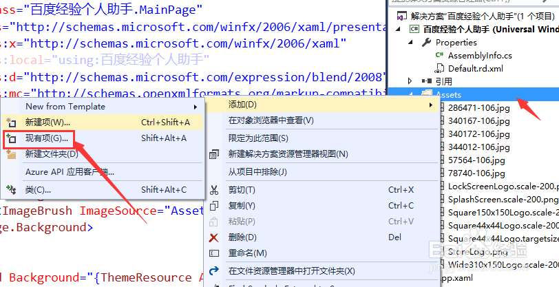Select file 286471-106.jpg
559x287 pixels.
(x=478, y=108)
